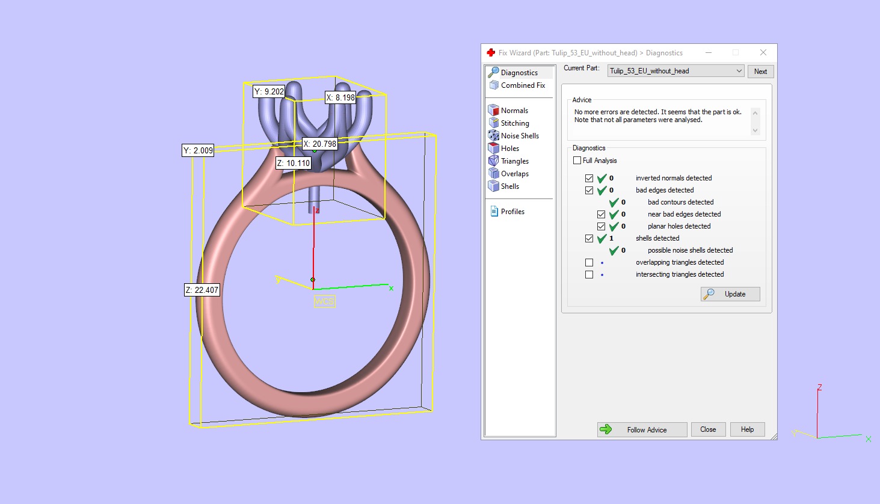Click Update to rerun diagnostics
Screen dimensions: 880x504
point(730,294)
